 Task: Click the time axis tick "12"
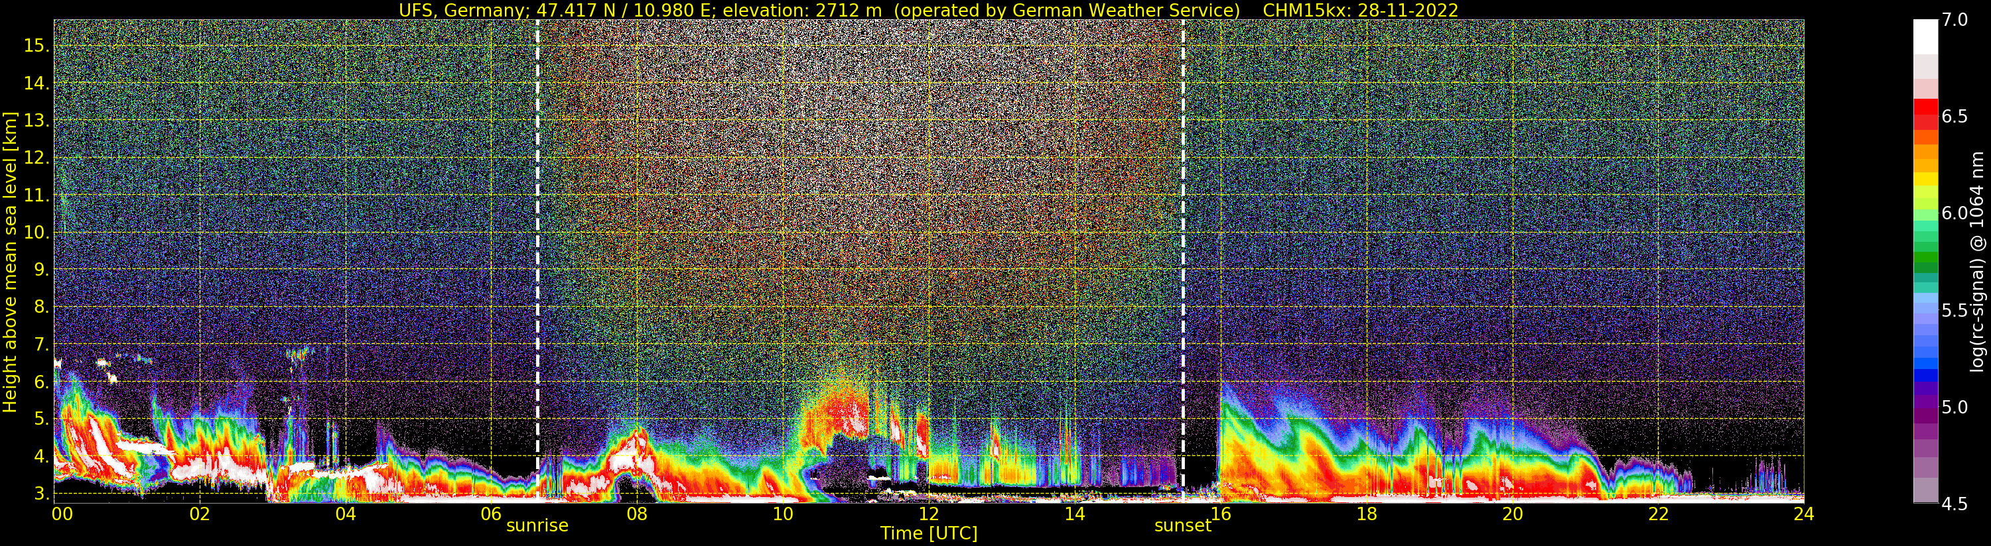pyautogui.click(x=928, y=514)
